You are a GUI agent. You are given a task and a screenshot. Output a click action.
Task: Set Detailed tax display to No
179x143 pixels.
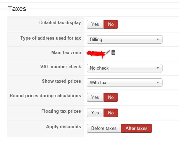(x=111, y=24)
